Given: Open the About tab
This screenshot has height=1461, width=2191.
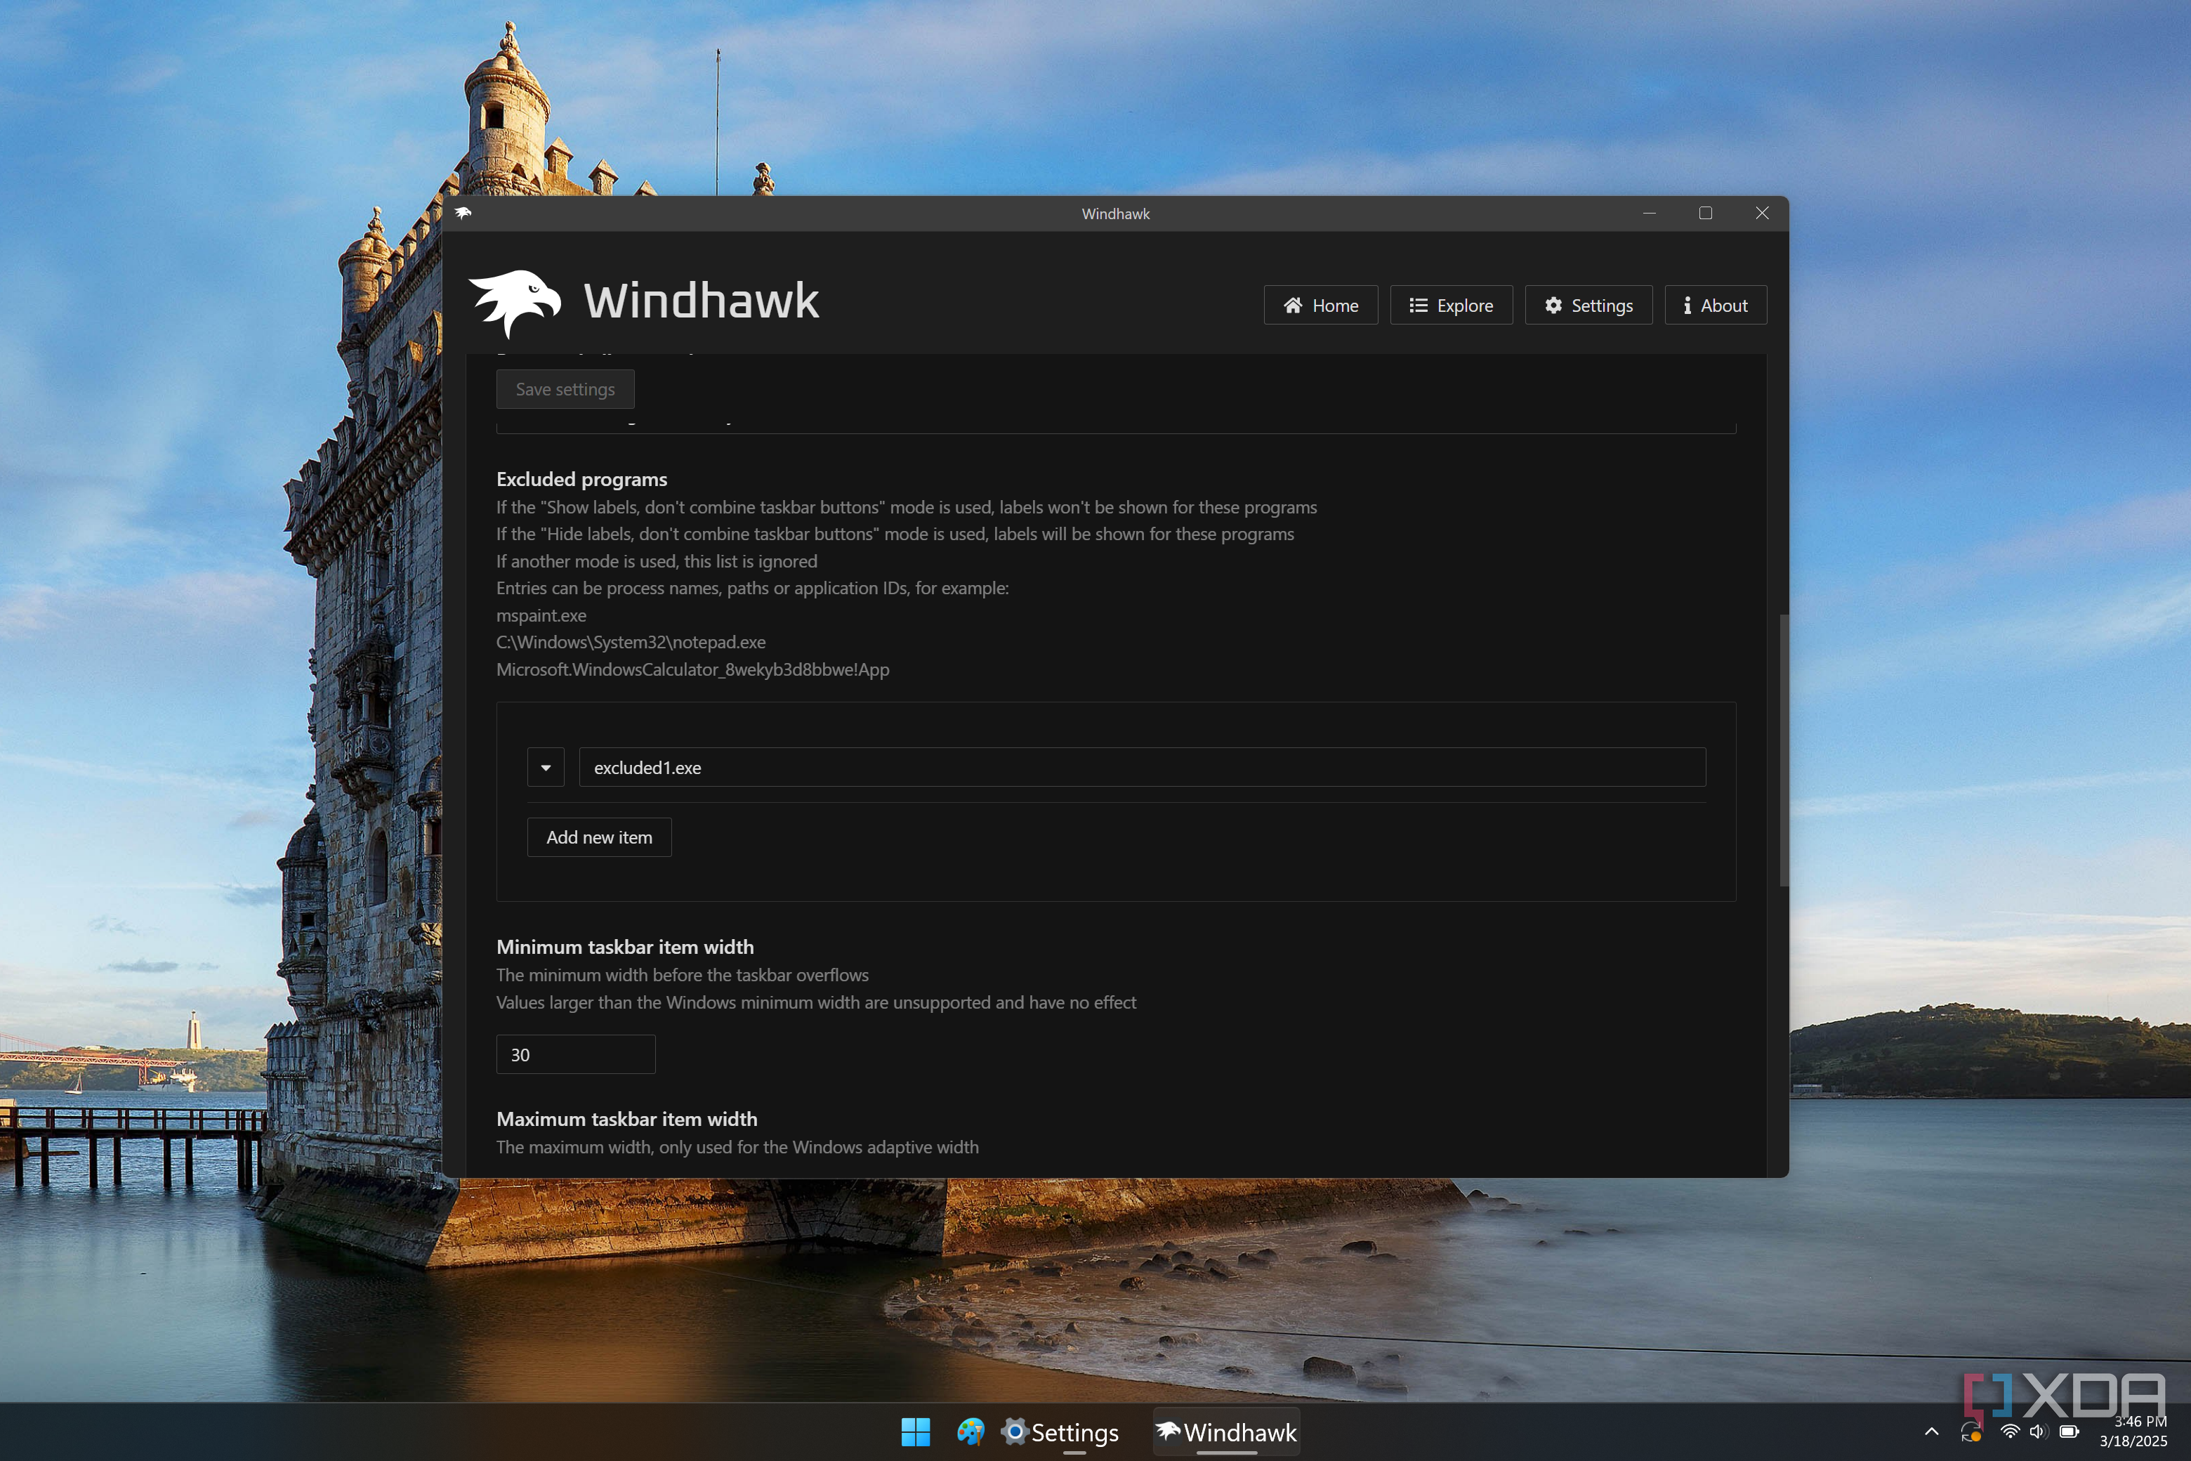Looking at the screenshot, I should point(1715,306).
